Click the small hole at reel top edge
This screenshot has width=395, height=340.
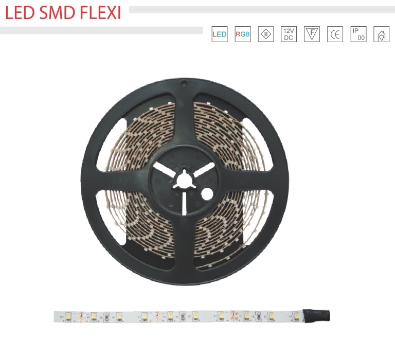[185, 82]
